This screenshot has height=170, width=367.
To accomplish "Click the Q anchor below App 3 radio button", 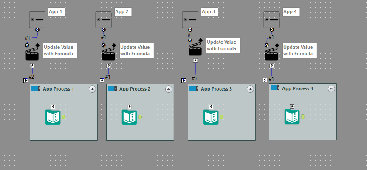I will (x=190, y=30).
